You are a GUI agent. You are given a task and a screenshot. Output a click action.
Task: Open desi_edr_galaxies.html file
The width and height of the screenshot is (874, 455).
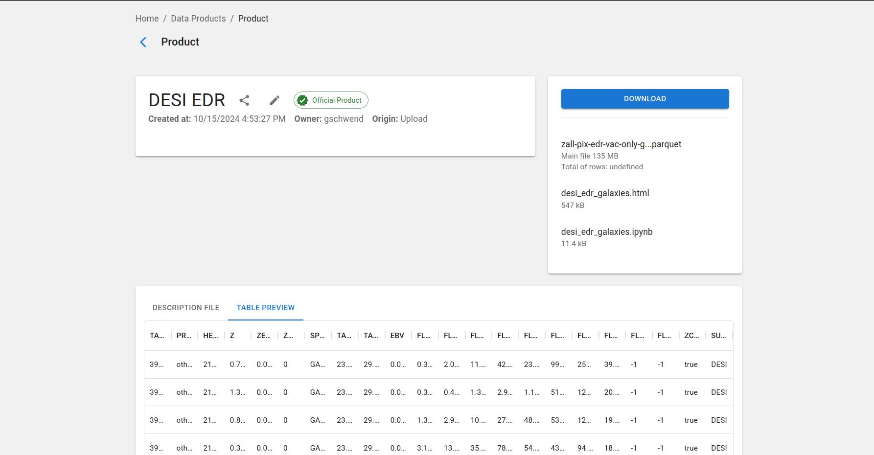(x=605, y=193)
